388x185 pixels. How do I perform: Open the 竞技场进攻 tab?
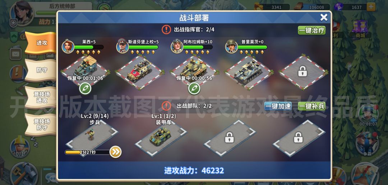41,97
